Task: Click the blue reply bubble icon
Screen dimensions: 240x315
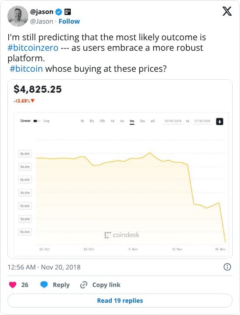Action: point(44,285)
